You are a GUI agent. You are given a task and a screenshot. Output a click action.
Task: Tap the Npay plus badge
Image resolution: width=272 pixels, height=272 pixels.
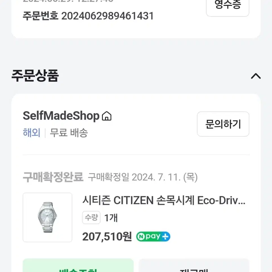pos(153,237)
